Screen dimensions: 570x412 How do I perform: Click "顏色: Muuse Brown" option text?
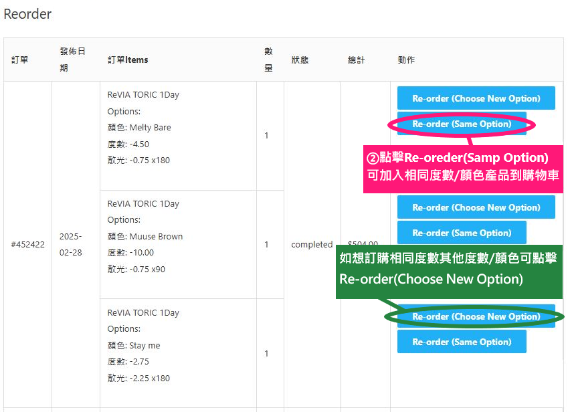click(x=145, y=237)
